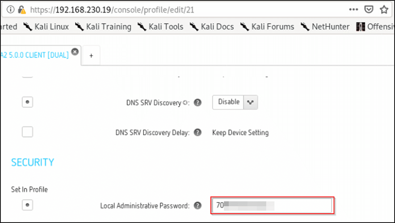Close the CLIENT [DUAL] browser tab
This screenshot has height=223, width=395.
pos(75,52)
